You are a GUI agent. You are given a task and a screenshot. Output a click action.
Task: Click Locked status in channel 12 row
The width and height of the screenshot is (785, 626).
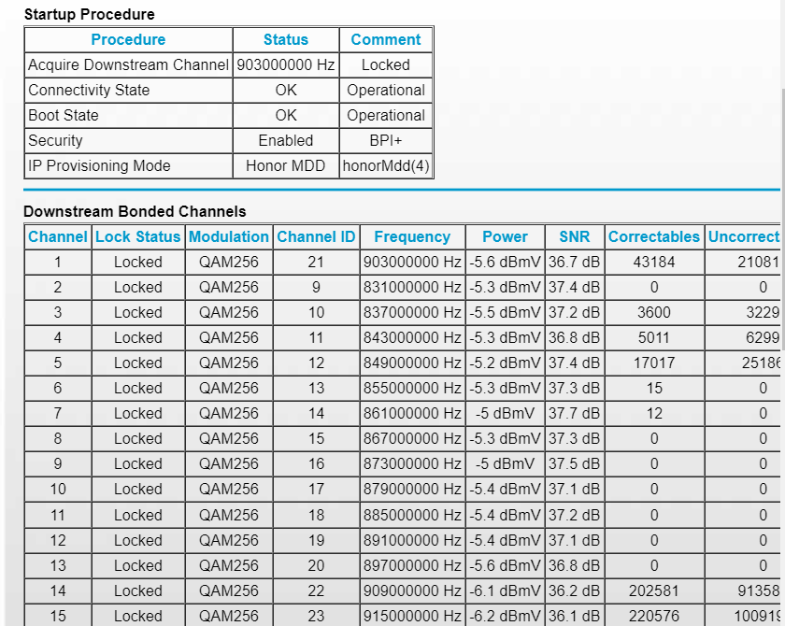137,540
